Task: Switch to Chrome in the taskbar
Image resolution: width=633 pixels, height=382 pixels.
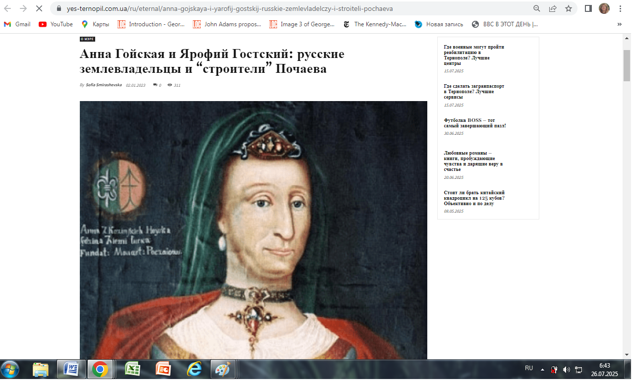Action: [x=100, y=370]
